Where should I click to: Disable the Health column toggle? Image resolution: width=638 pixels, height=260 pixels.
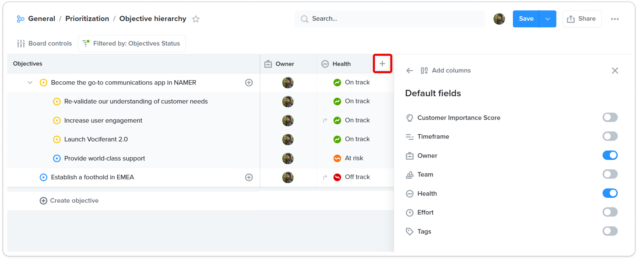point(610,193)
